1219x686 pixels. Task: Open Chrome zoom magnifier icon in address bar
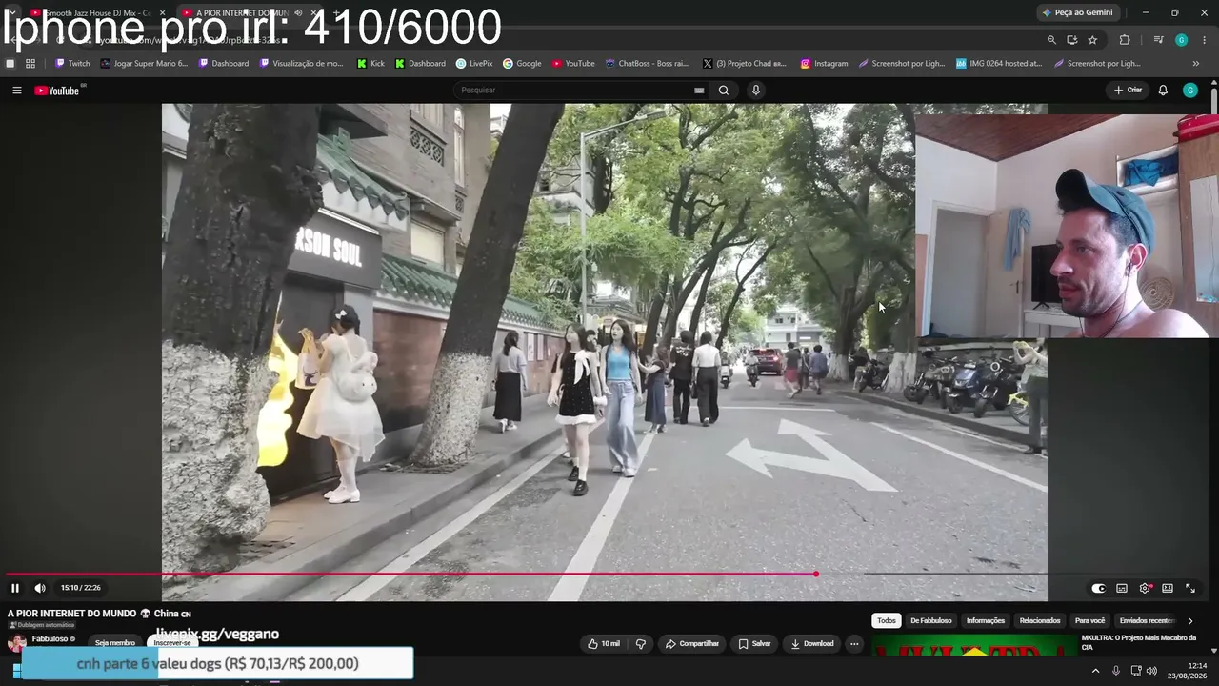click(x=1051, y=40)
